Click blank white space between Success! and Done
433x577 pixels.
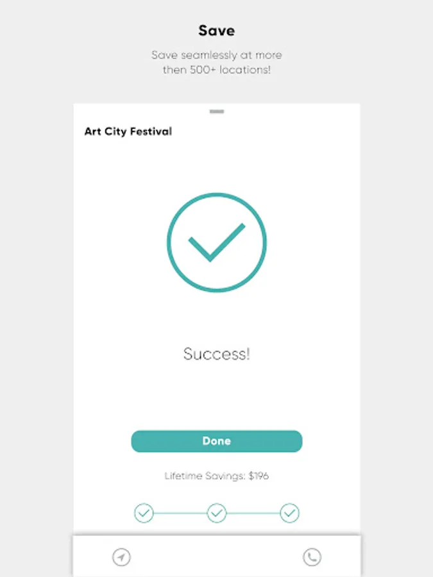pyautogui.click(x=217, y=396)
